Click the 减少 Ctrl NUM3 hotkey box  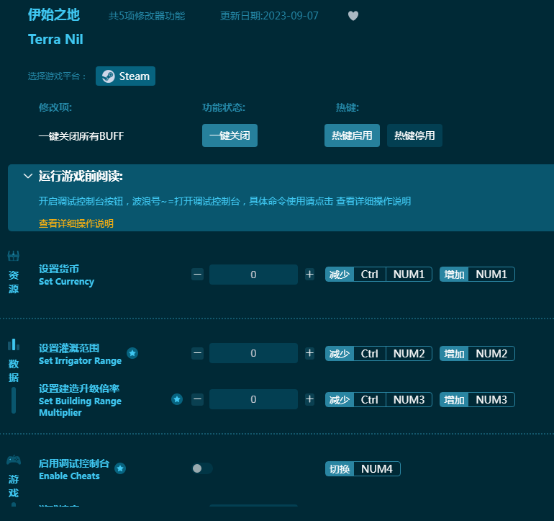(x=378, y=400)
